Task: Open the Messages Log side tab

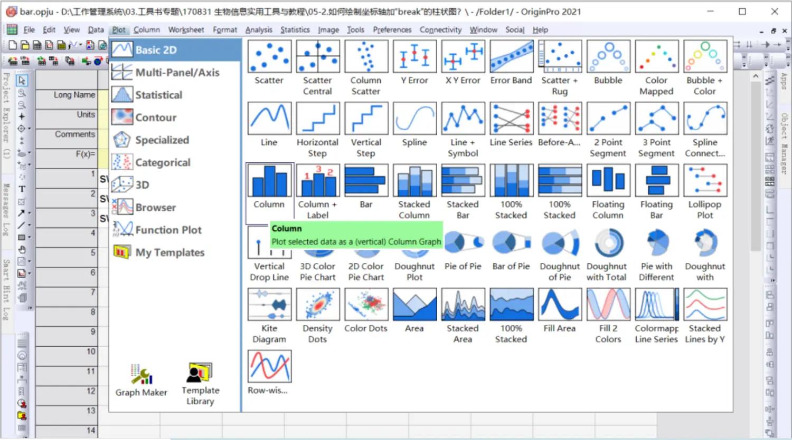Action: tap(6, 209)
